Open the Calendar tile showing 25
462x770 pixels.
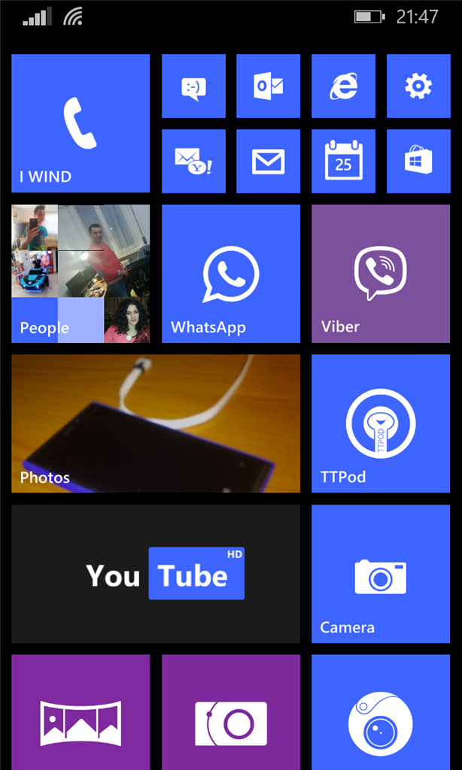[x=344, y=161]
